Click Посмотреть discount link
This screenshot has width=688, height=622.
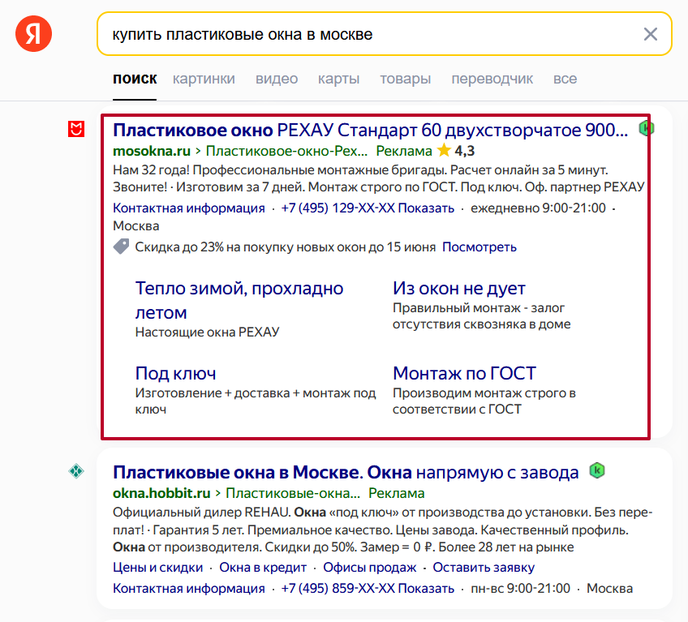click(x=479, y=247)
